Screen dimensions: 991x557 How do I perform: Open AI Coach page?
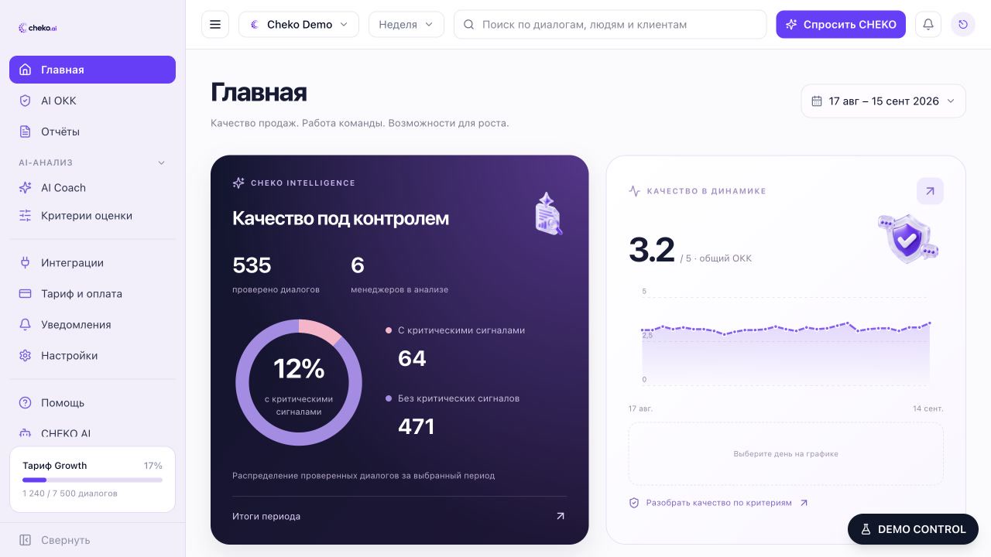tap(92, 188)
